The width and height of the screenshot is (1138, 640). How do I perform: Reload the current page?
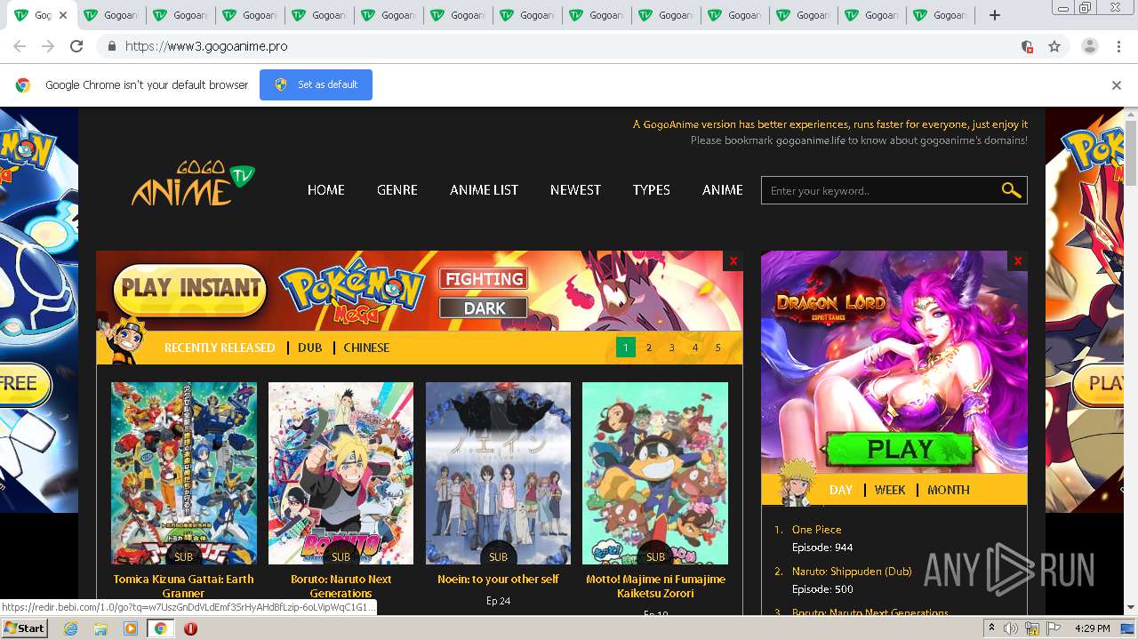tap(76, 46)
